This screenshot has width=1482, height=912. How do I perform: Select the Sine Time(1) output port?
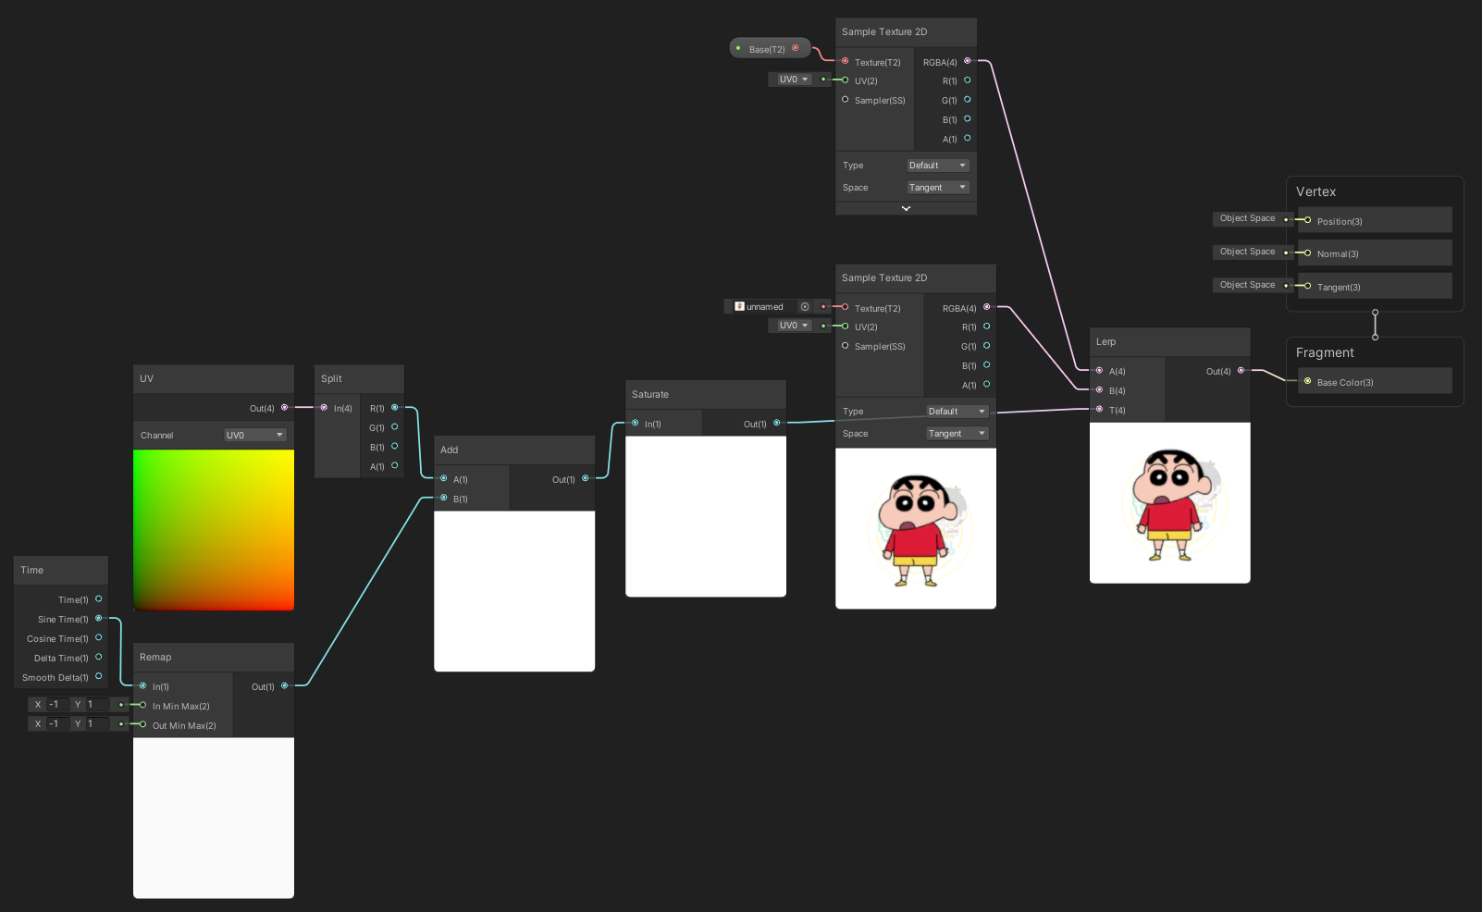tap(98, 618)
